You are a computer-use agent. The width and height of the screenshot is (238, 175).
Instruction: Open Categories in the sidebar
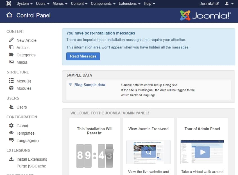click(26, 55)
